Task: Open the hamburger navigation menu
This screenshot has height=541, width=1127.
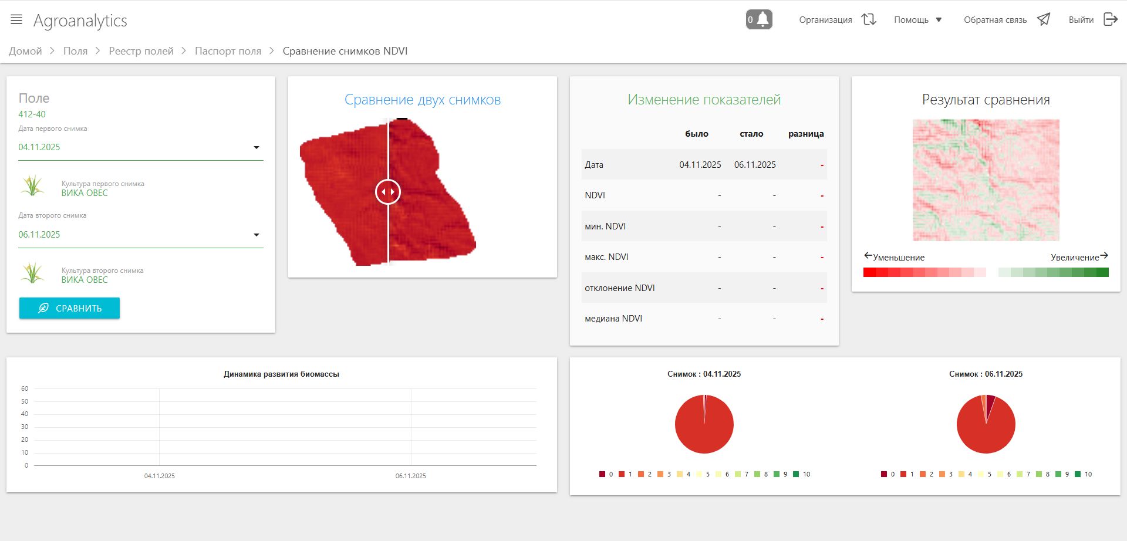Action: pyautogui.click(x=16, y=19)
